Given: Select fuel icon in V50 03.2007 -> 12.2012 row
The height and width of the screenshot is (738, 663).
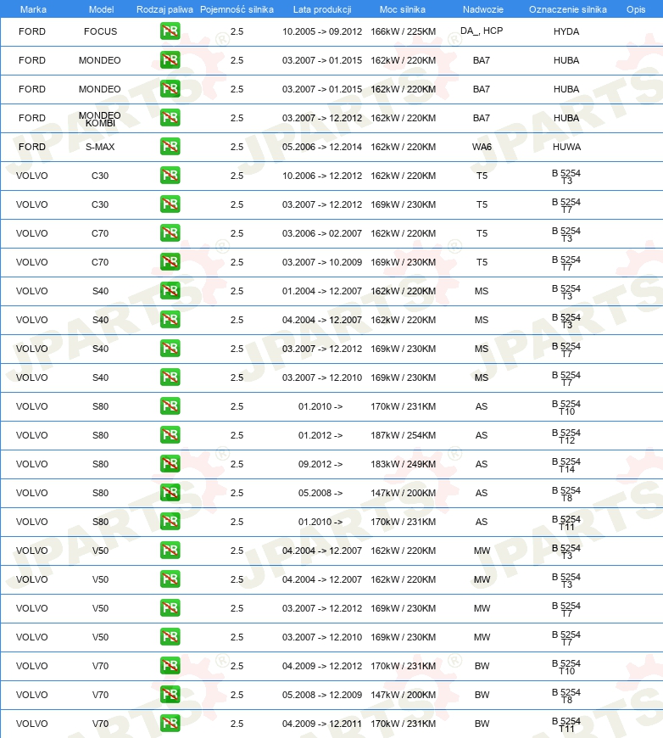Looking at the screenshot, I should pyautogui.click(x=170, y=607).
